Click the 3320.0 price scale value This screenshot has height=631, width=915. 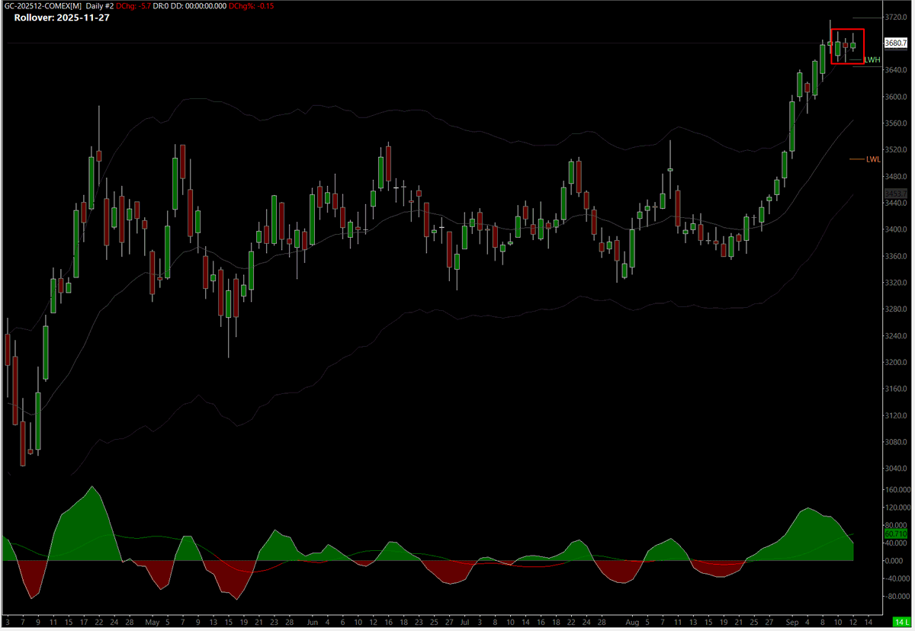(x=896, y=283)
